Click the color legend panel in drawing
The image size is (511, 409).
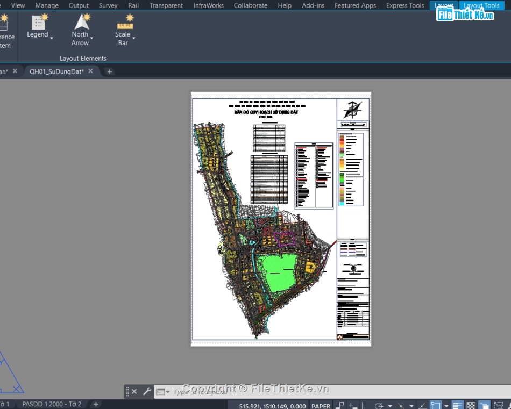pos(351,169)
